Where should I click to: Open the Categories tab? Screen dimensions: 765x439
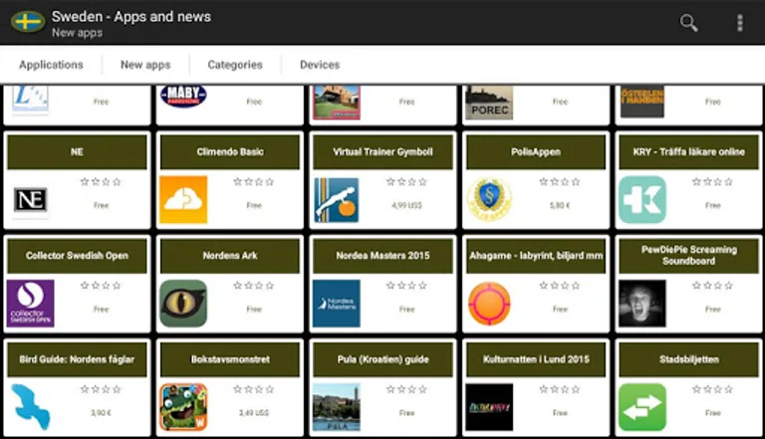click(235, 65)
